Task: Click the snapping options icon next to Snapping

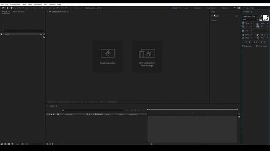Action: 98,8
